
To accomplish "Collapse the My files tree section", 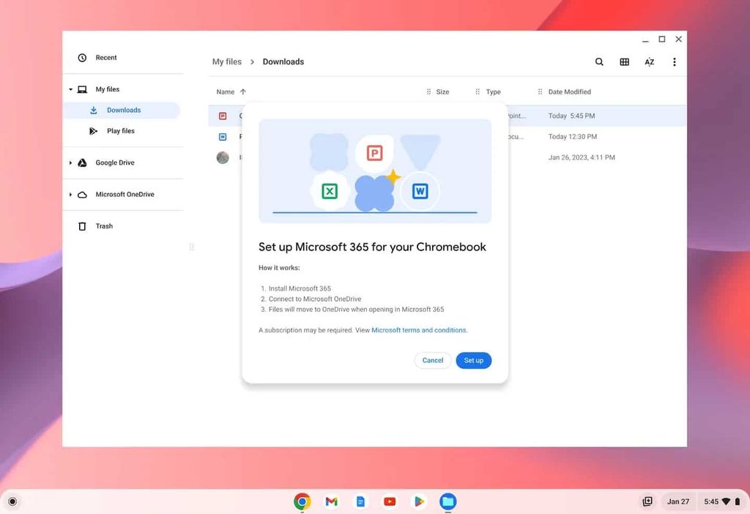I will point(70,89).
